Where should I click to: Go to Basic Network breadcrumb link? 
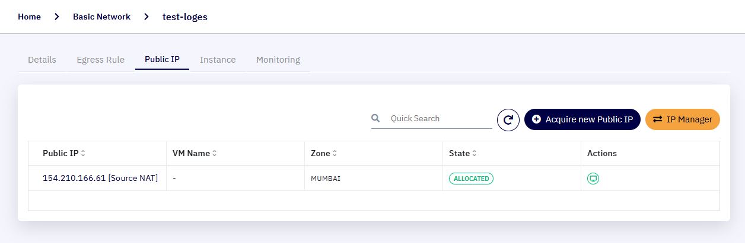(x=101, y=17)
